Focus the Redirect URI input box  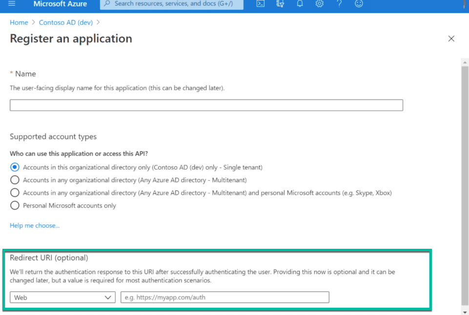tap(225, 297)
